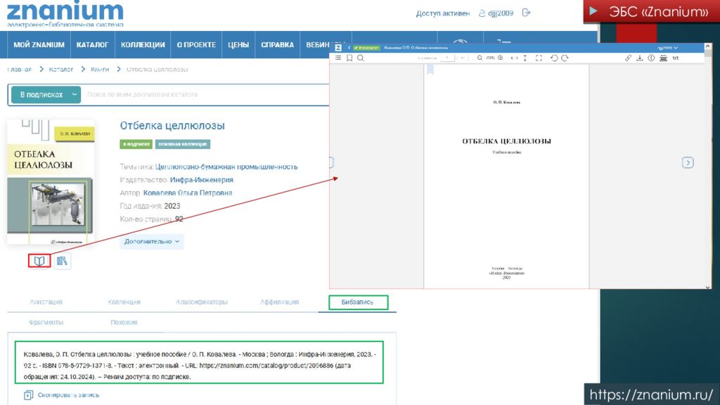Rotate the page clockwise

pos(565,58)
